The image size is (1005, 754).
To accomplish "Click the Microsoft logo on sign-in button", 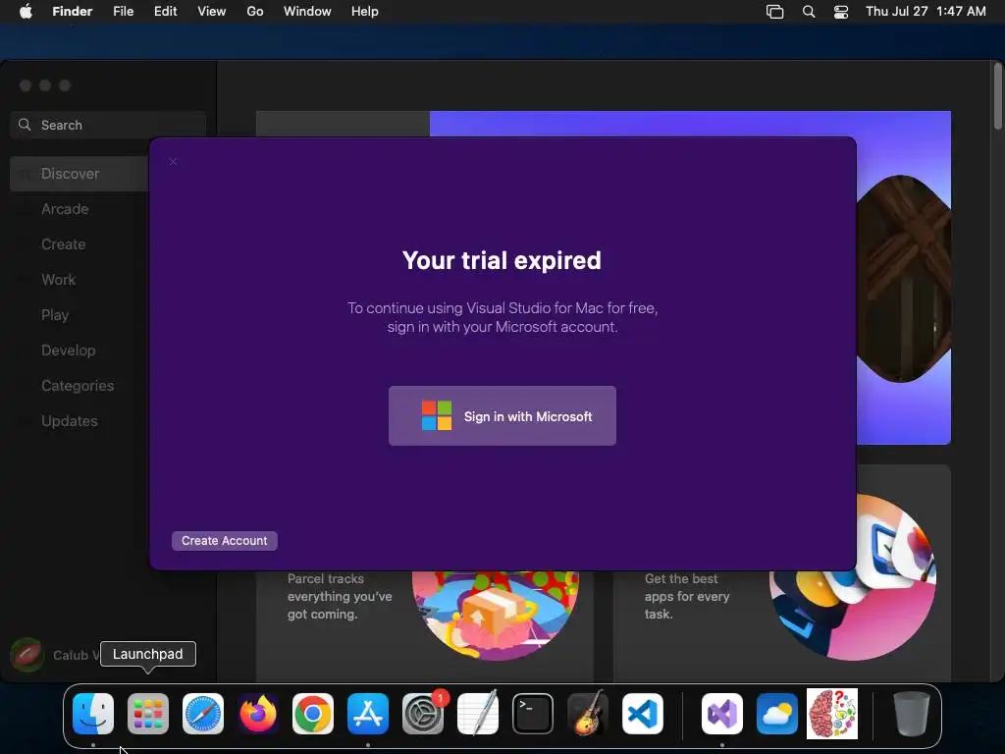I will (x=437, y=415).
